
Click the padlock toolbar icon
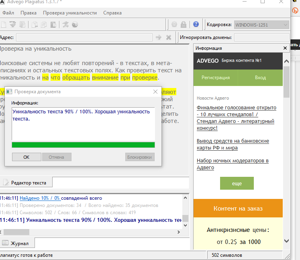184,25
